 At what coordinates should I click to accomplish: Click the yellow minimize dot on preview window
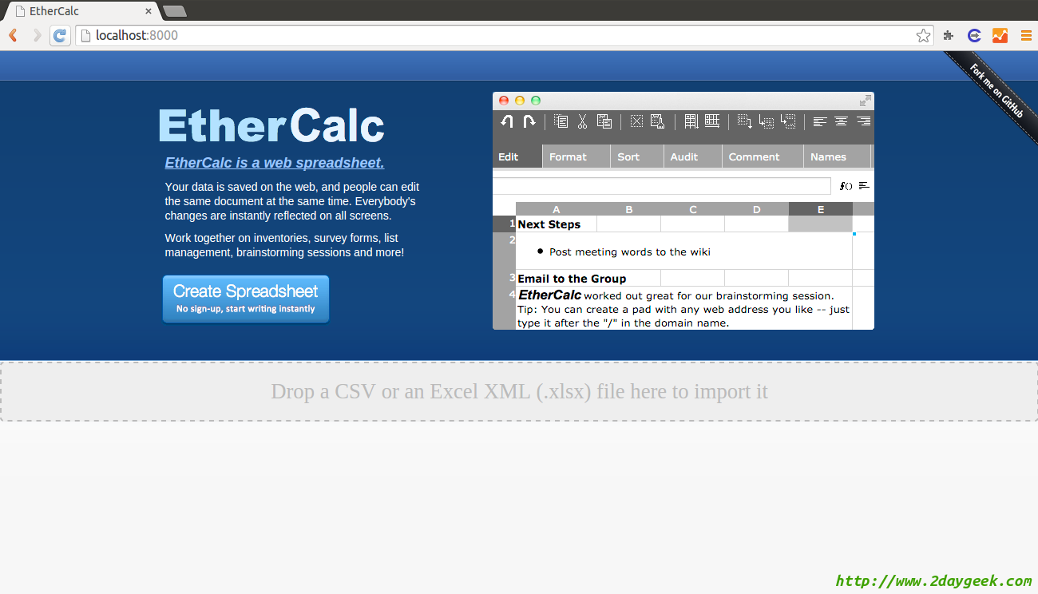click(x=520, y=101)
